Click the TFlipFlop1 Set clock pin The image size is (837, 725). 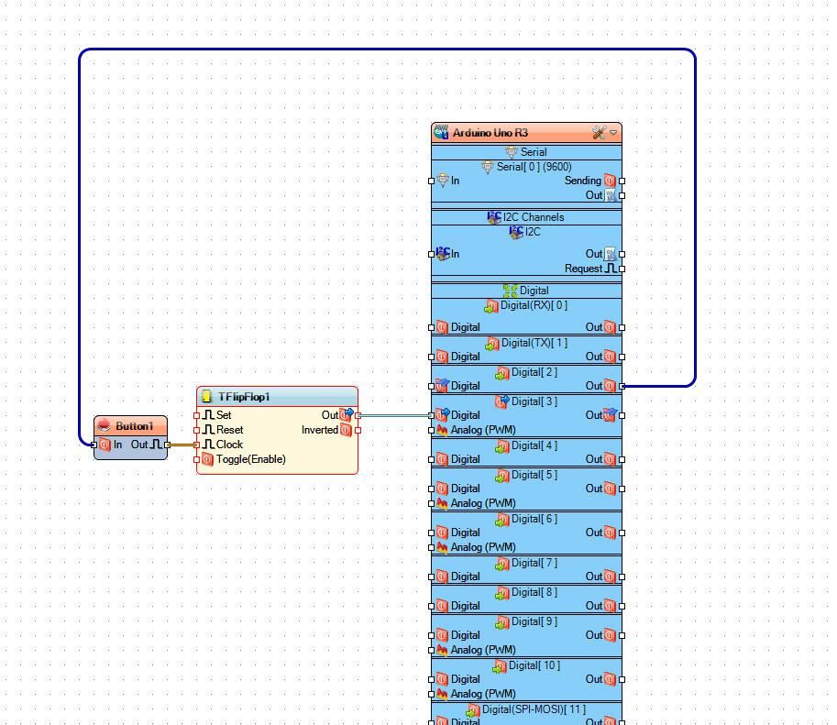click(208, 415)
